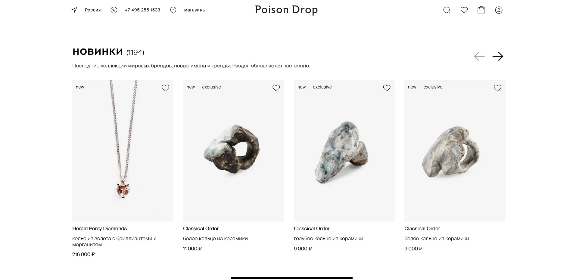Click the geolocation arrow icon
The width and height of the screenshot is (573, 279).
pos(74,10)
